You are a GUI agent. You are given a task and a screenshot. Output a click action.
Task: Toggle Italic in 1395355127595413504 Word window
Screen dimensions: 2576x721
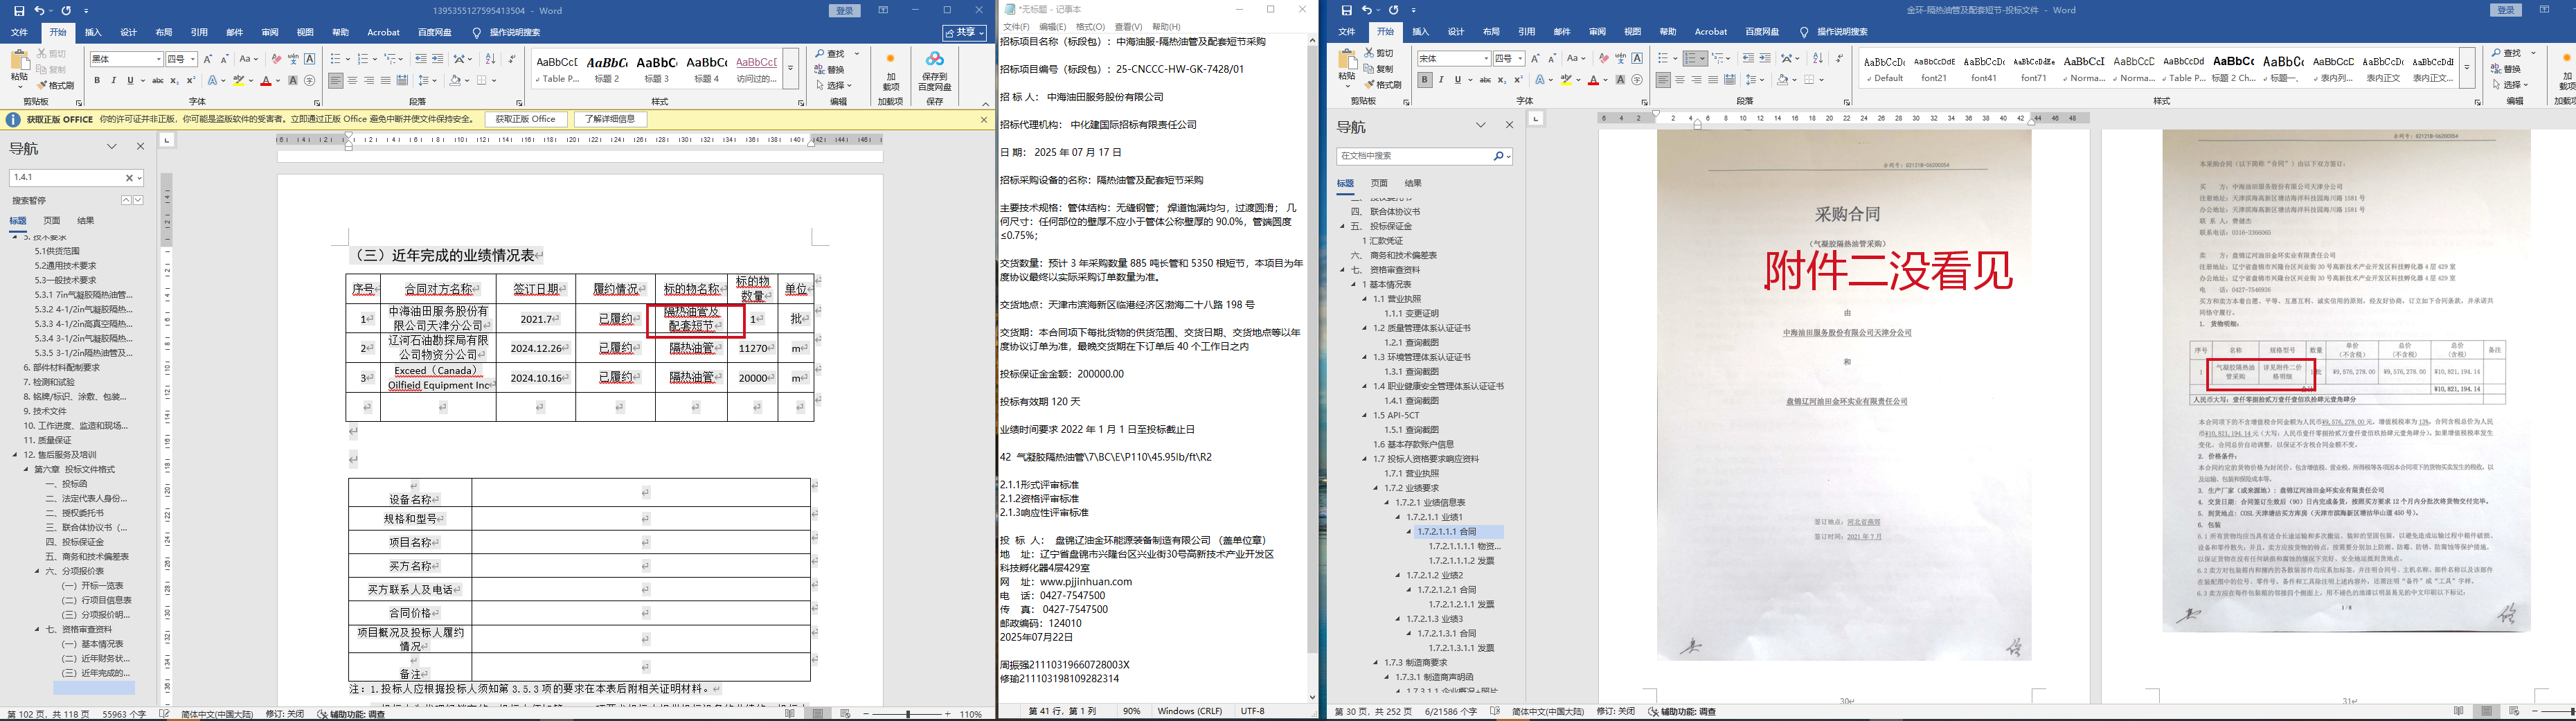[114, 81]
